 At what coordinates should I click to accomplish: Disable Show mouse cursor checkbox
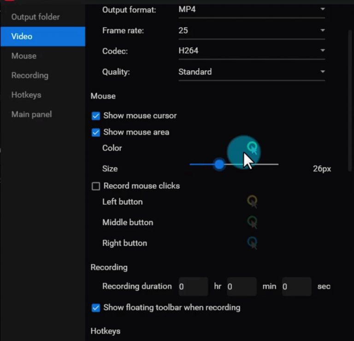[x=96, y=116]
